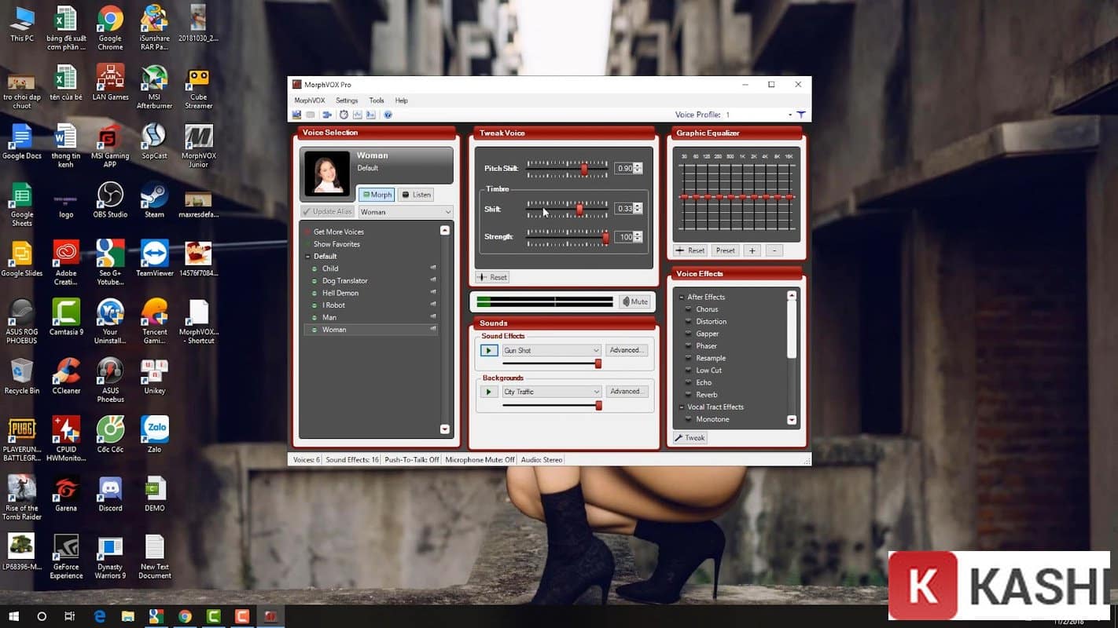Click the MorphVOX Pro taskbar icon
The height and width of the screenshot is (628, 1118).
270,616
